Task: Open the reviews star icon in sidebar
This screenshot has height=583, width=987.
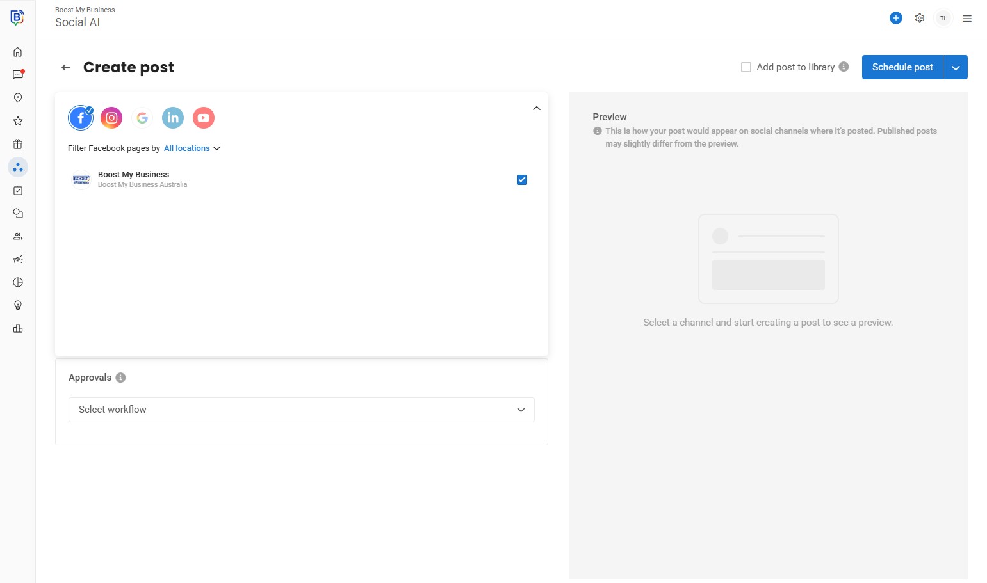Action: tap(18, 121)
